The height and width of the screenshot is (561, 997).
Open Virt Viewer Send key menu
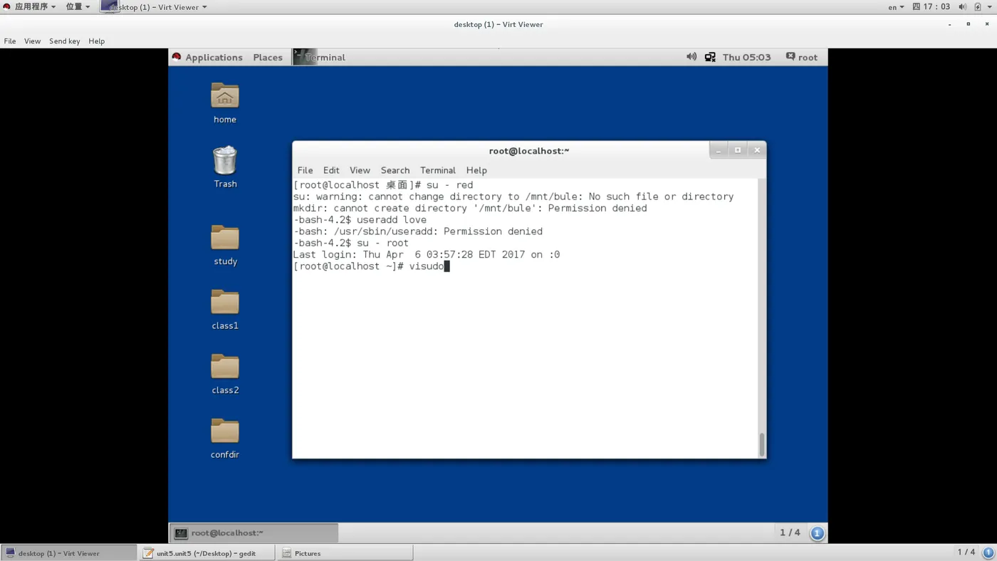[65, 41]
